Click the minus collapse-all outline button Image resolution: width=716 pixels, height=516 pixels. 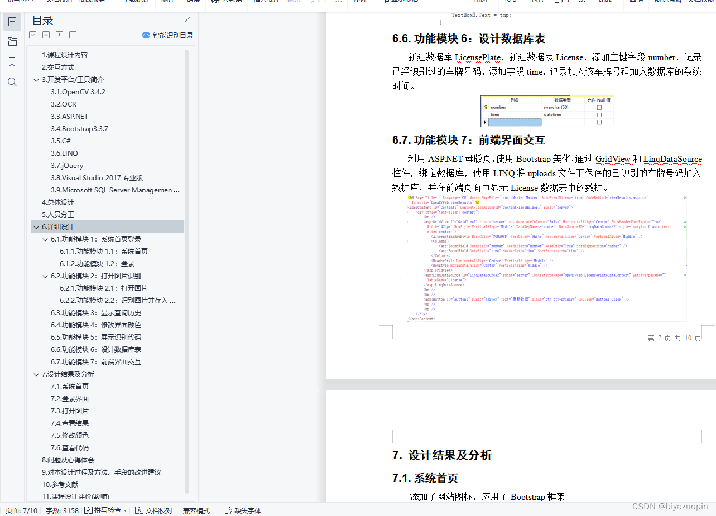73,35
